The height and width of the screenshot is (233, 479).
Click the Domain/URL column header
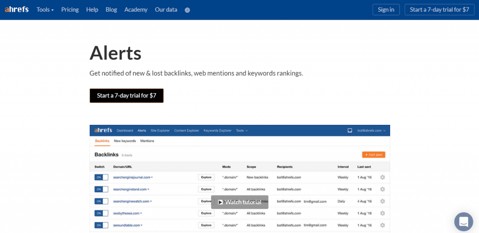[123, 167]
